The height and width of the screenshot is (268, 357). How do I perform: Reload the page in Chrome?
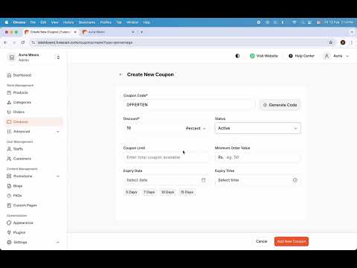[23, 42]
